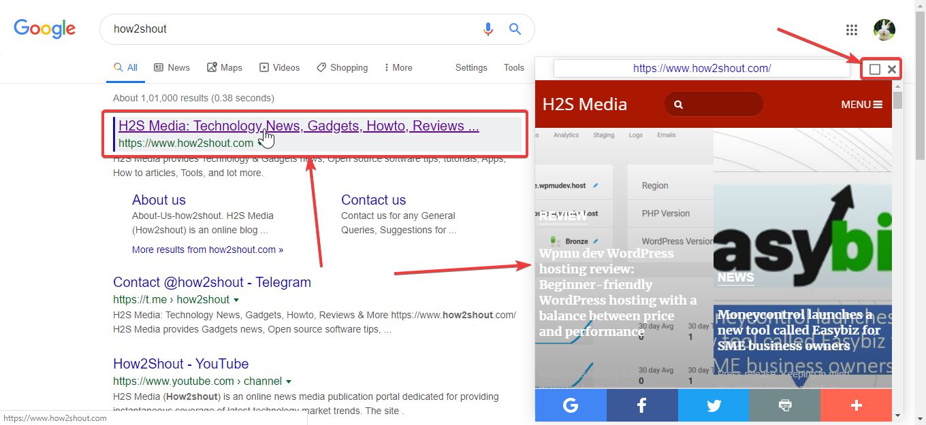
Task: Click the https://www.how2shout.com green URL text
Action: click(186, 143)
